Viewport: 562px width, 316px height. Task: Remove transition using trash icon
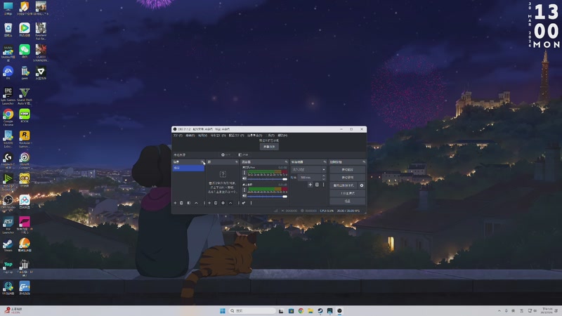point(317,185)
